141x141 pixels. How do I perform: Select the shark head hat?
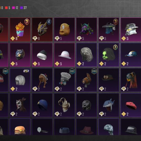coord(109,105)
